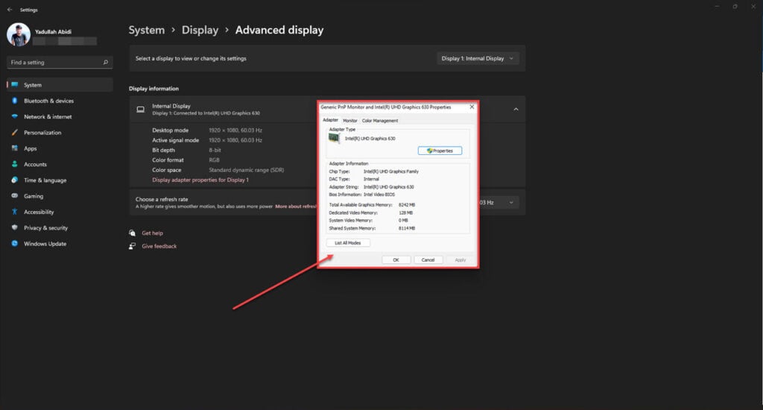Click the adapter Properties shield button
The height and width of the screenshot is (410, 763).
pos(440,151)
